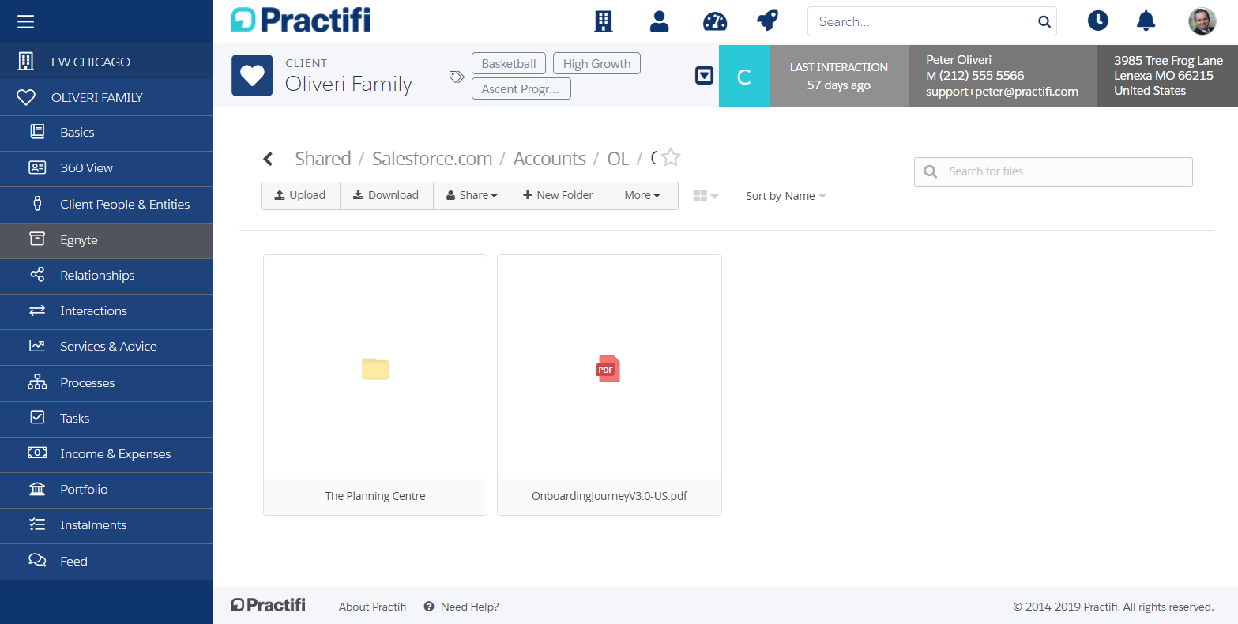Open EW CHICAGO in sidebar
The image size is (1238, 624).
point(107,62)
